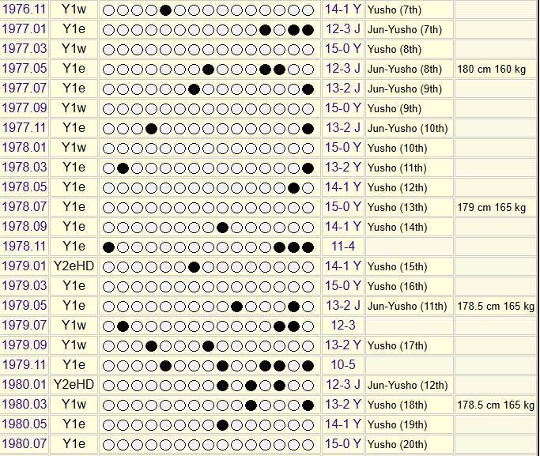Open the 1979.03 tournament link

click(24, 285)
